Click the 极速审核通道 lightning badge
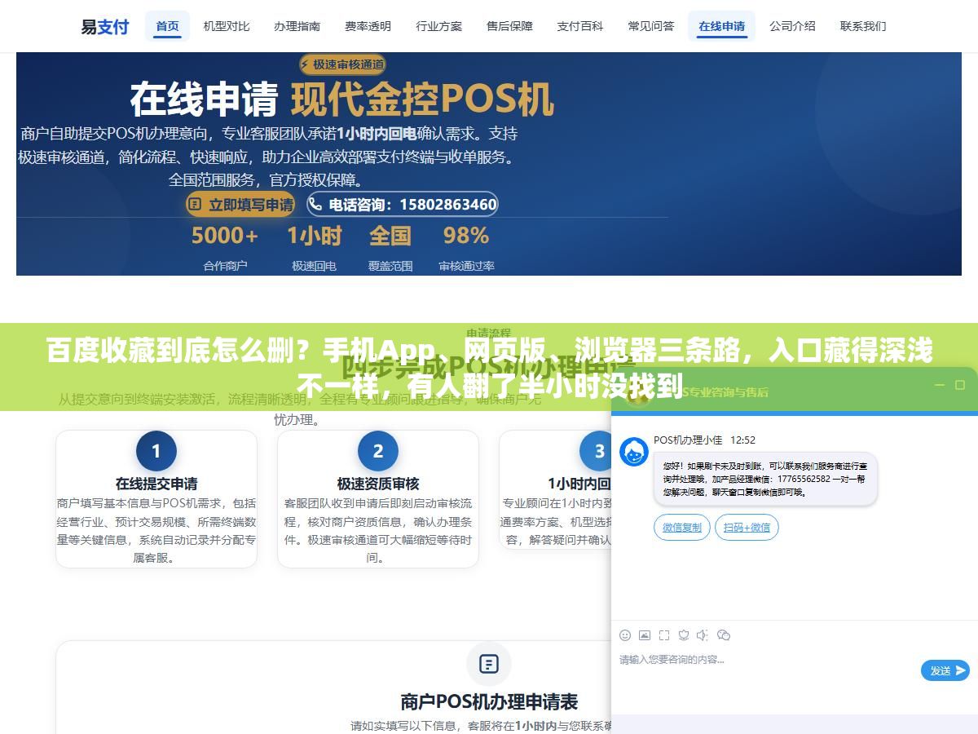Screen dimensions: 978x734 click(342, 64)
